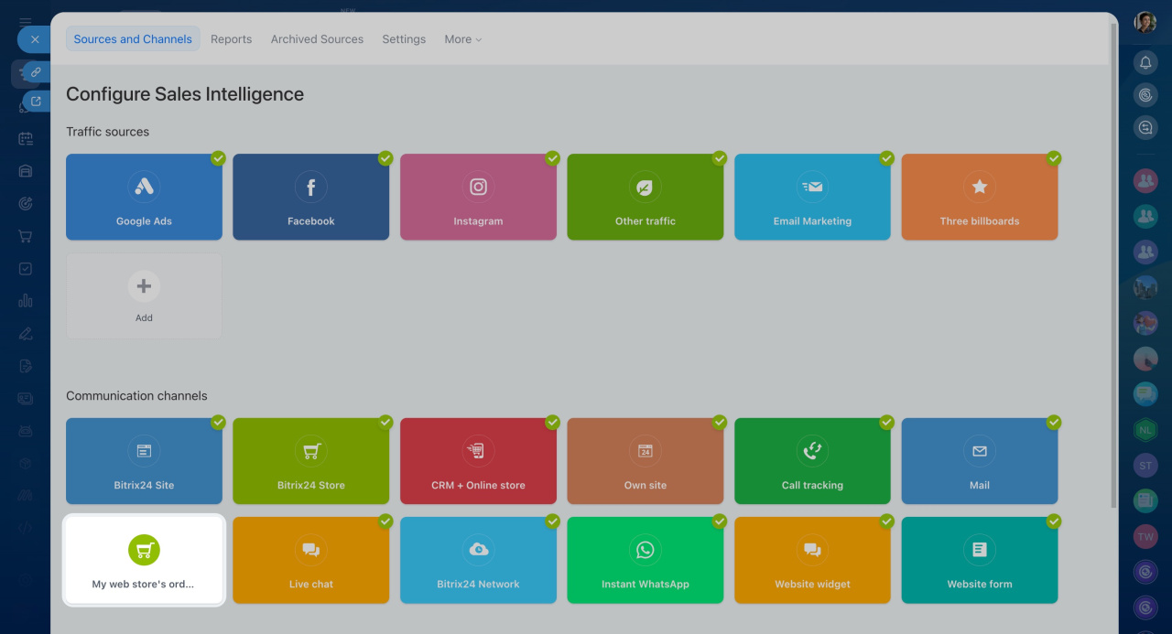
Task: Click the user profile avatar
Action: coord(1145,22)
